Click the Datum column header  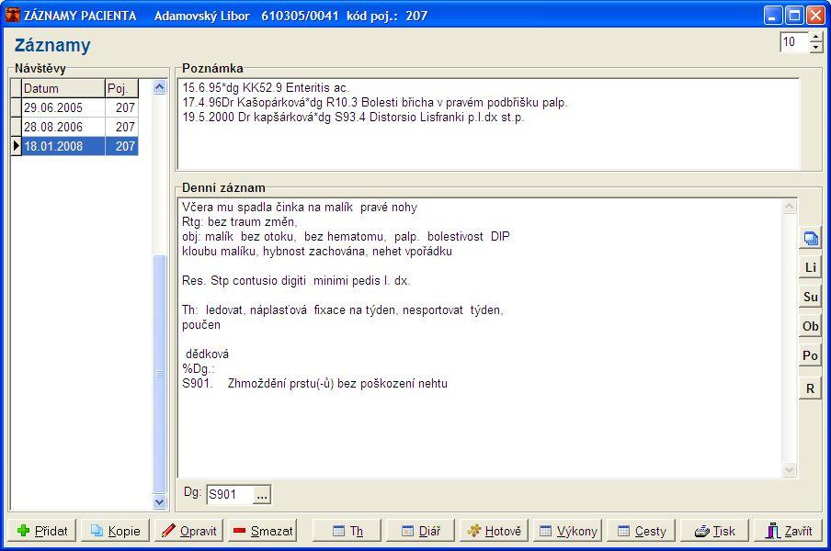pyautogui.click(x=63, y=88)
